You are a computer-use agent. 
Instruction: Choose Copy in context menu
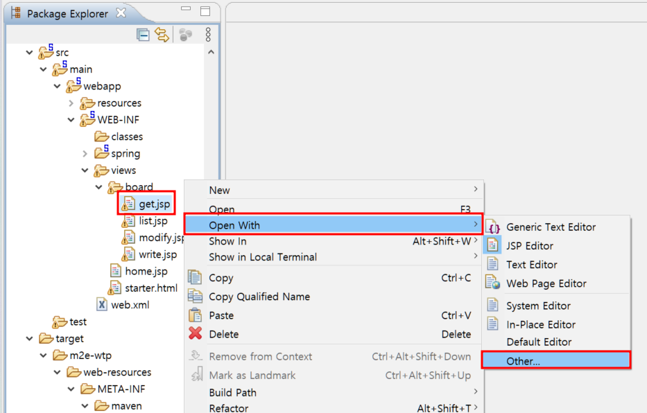coord(334,278)
